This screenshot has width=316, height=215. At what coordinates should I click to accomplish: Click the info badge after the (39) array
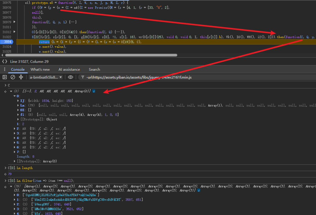(199, 190)
